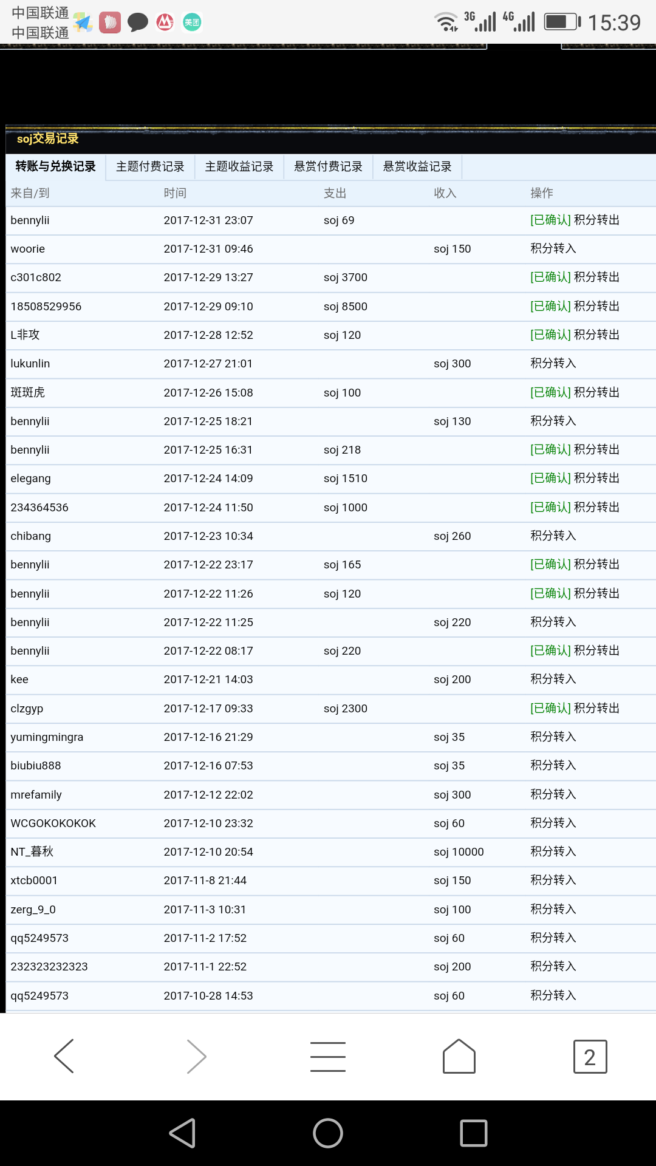Image resolution: width=656 pixels, height=1166 pixels.
Task: Open the browser hamburger menu
Action: pos(328,1056)
